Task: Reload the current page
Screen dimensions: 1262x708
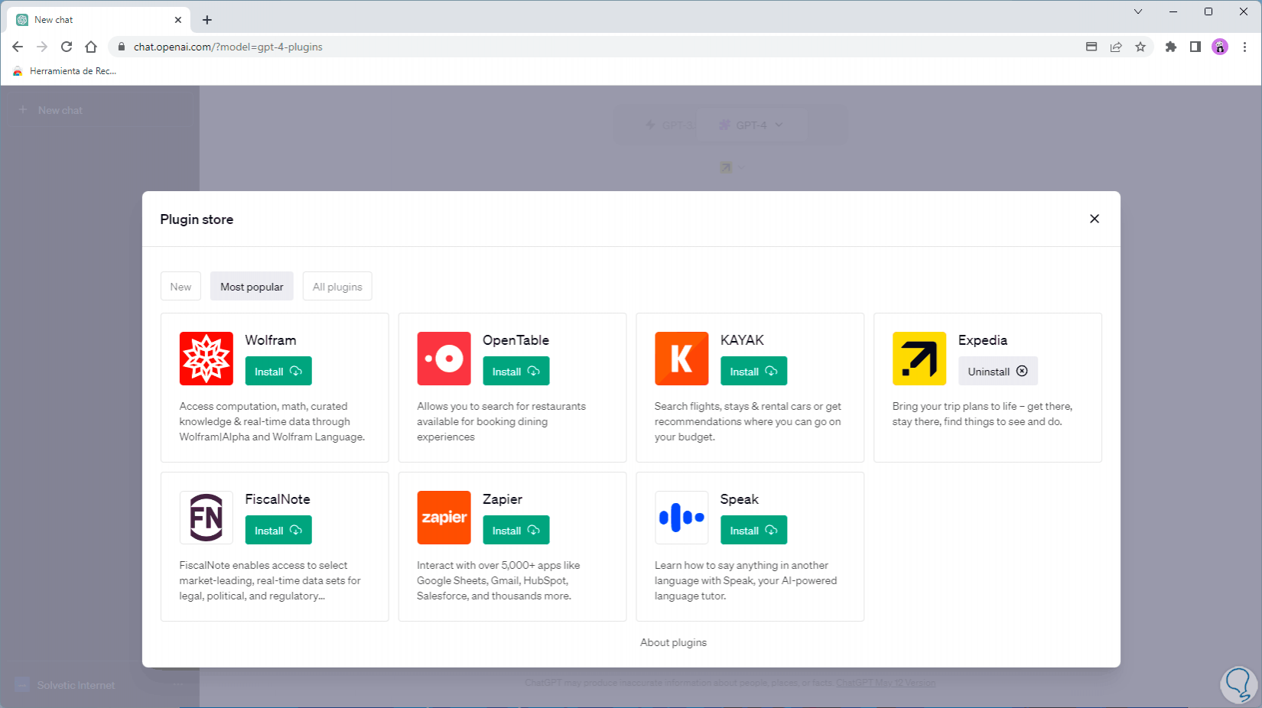Action: click(x=67, y=47)
